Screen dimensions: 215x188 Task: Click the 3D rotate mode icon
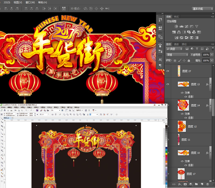point(85,9)
